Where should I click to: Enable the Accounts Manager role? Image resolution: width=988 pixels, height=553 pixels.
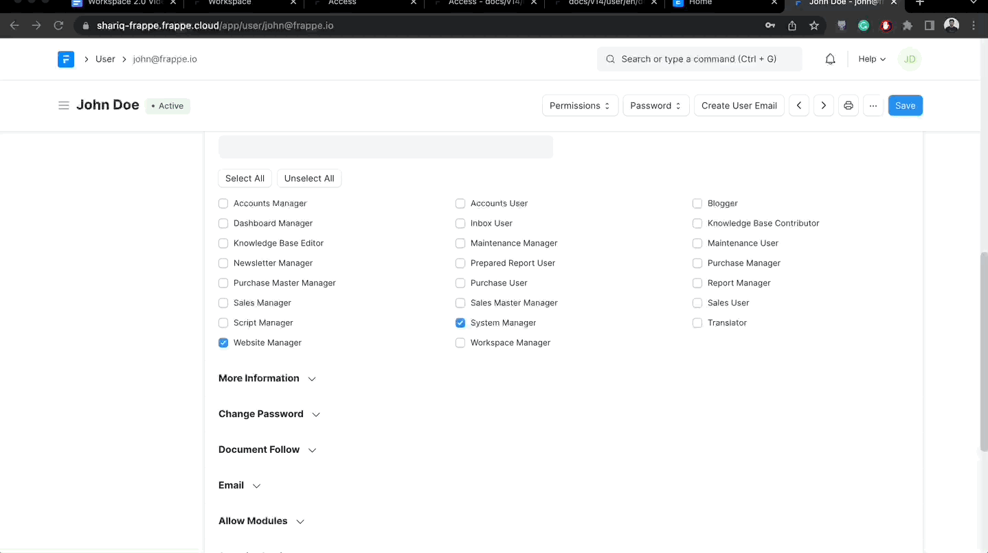click(x=223, y=203)
